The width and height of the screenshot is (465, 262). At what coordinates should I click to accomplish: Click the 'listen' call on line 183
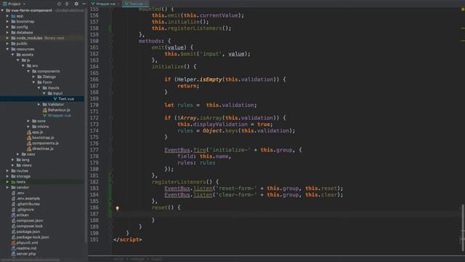click(203, 188)
